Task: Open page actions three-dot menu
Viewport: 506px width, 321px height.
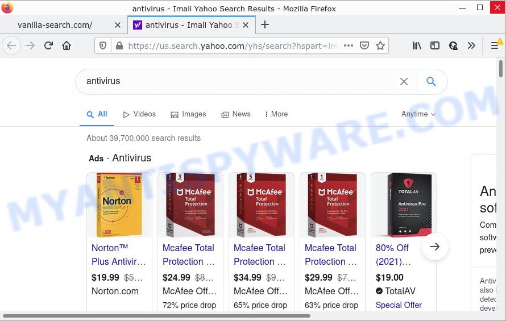Action: [x=349, y=46]
